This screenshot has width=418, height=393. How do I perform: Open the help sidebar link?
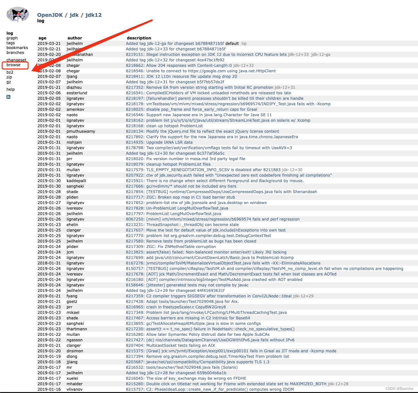(11, 89)
